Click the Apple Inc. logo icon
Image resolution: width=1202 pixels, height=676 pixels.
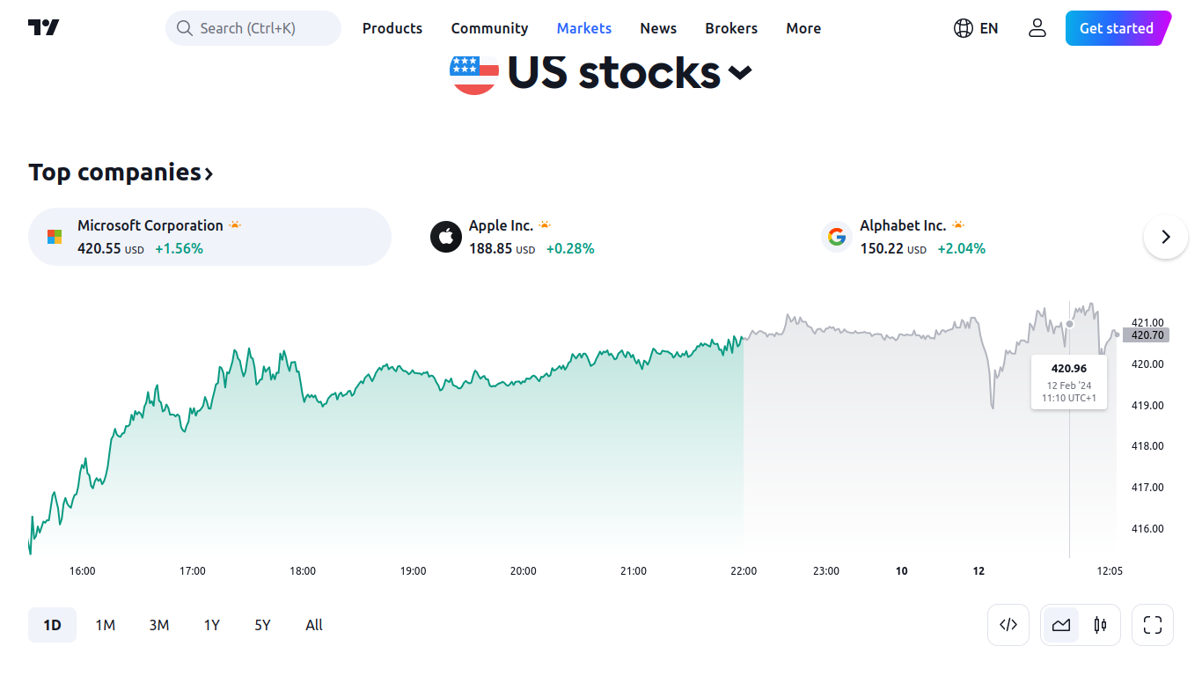pos(446,237)
